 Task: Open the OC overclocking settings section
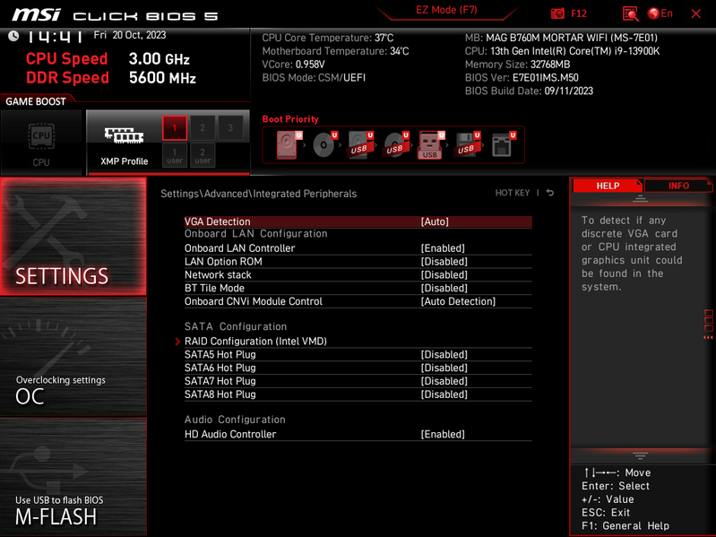(73, 357)
